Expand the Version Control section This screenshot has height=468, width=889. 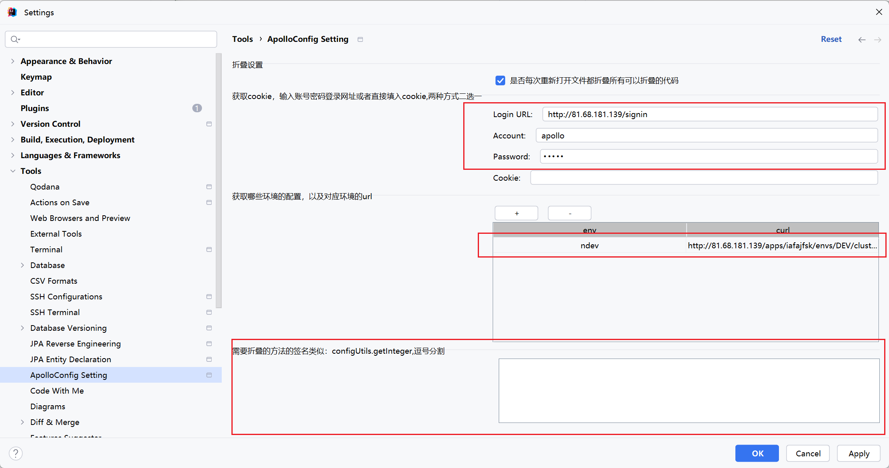tap(12, 124)
